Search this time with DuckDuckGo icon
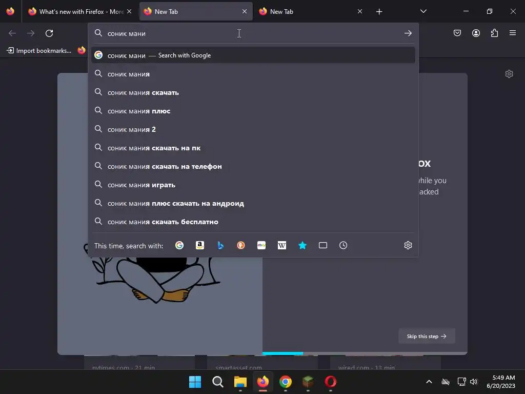Image resolution: width=525 pixels, height=394 pixels. pyautogui.click(x=241, y=246)
